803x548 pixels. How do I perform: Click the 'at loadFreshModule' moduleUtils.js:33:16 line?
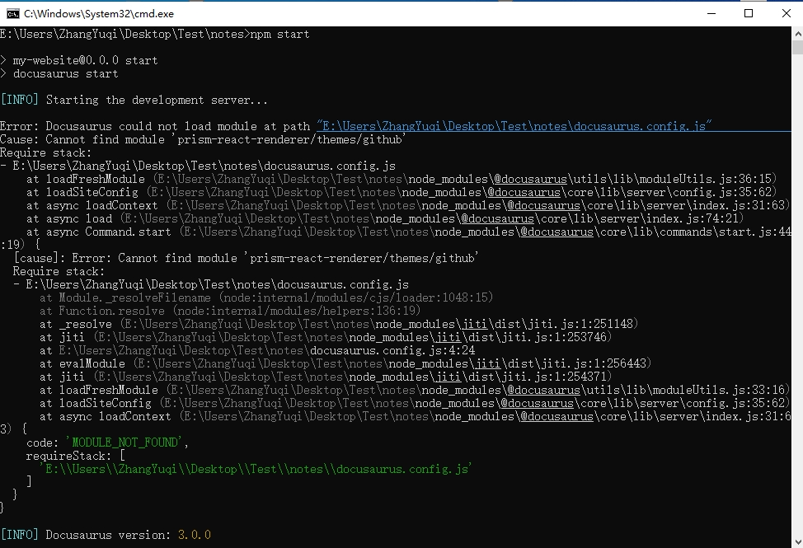[x=415, y=390]
